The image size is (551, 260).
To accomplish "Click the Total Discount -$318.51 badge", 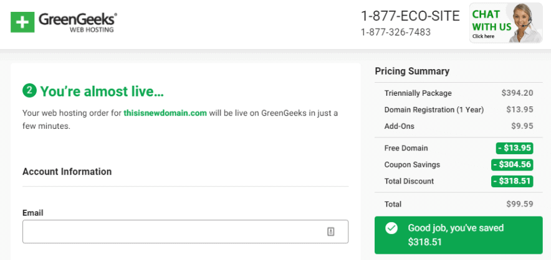I will coord(512,182).
